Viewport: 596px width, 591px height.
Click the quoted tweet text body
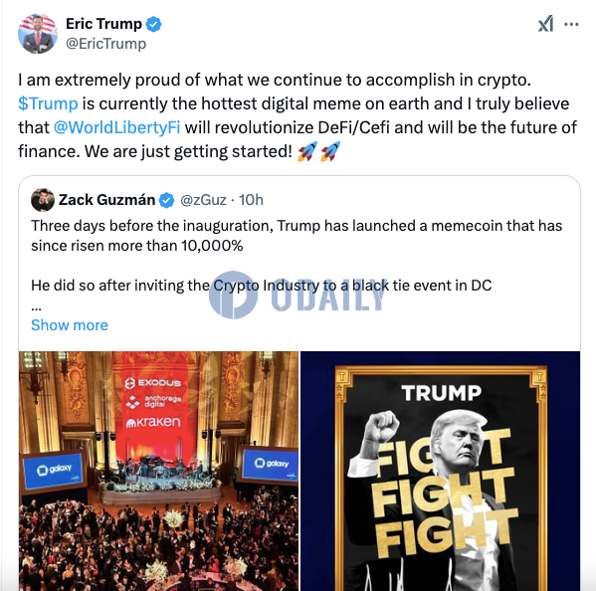click(x=297, y=256)
